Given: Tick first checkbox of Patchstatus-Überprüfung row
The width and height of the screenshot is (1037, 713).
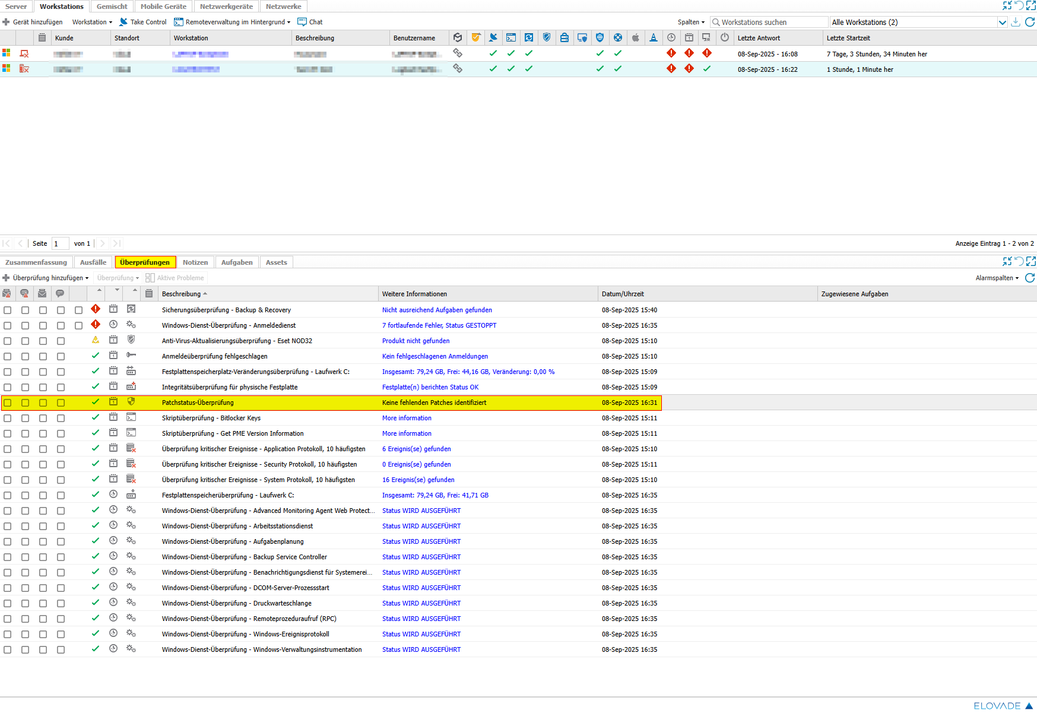Looking at the screenshot, I should (x=7, y=403).
